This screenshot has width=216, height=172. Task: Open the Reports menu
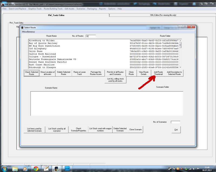[x=102, y=9]
